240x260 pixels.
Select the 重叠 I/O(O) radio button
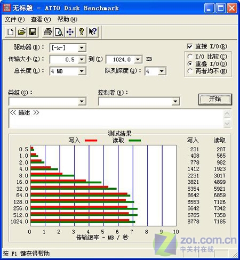(190, 64)
